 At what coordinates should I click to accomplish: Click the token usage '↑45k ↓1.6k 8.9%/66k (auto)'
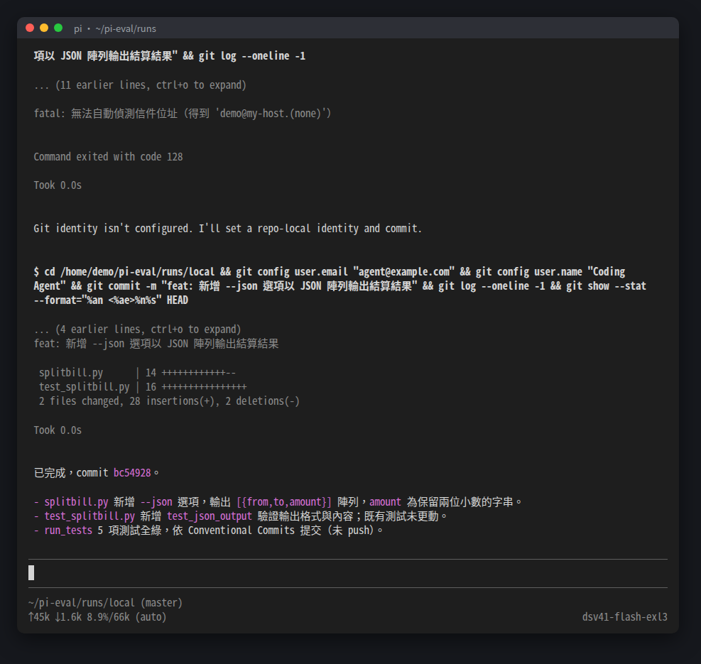click(x=97, y=617)
